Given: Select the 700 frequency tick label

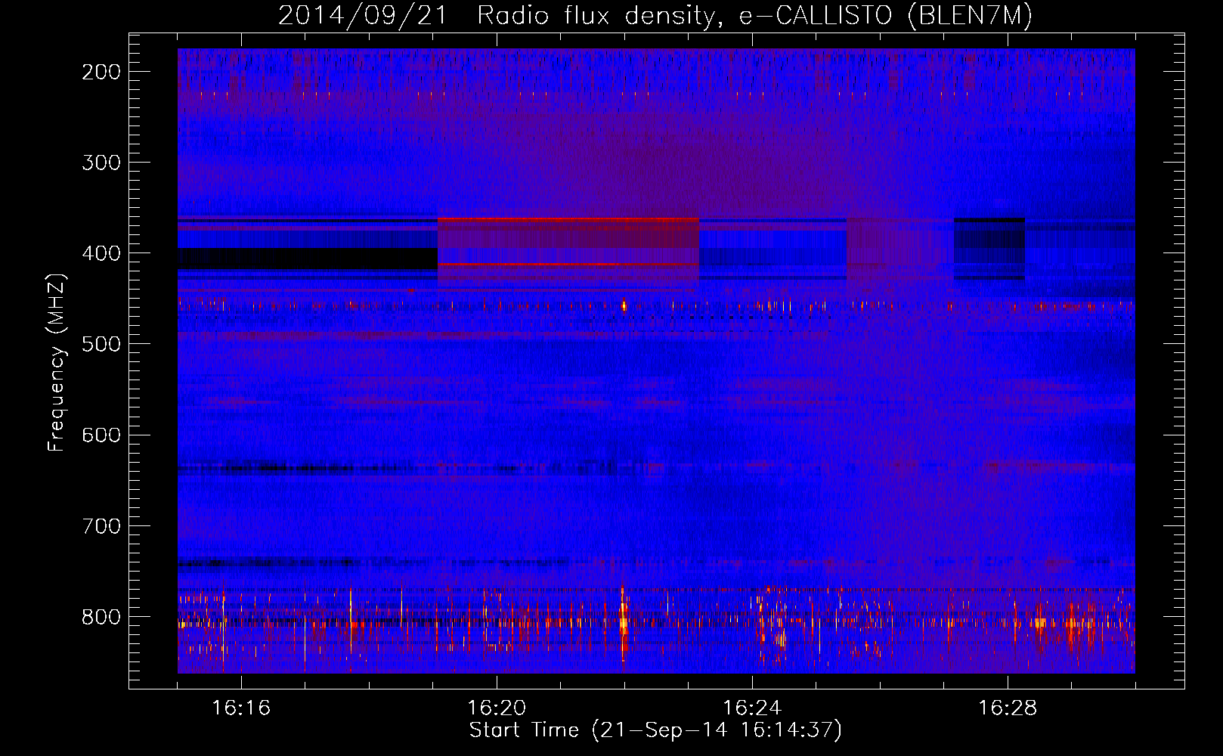Looking at the screenshot, I should click(x=101, y=526).
